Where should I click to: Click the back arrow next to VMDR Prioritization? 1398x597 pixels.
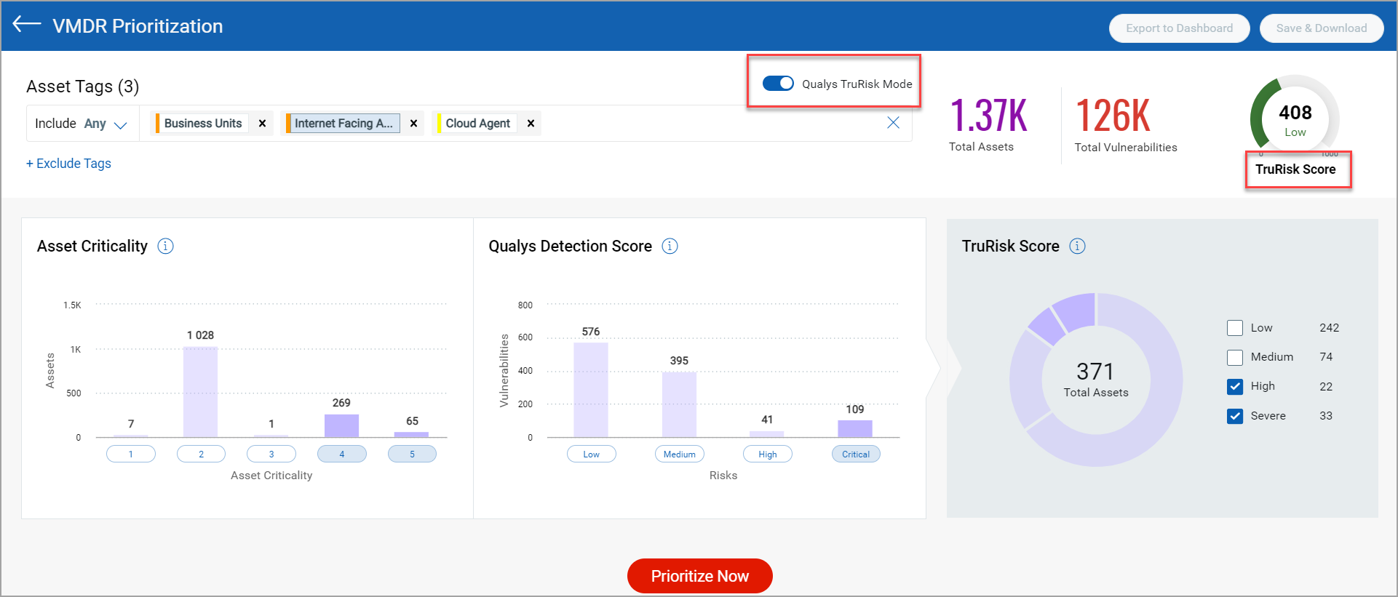(27, 25)
